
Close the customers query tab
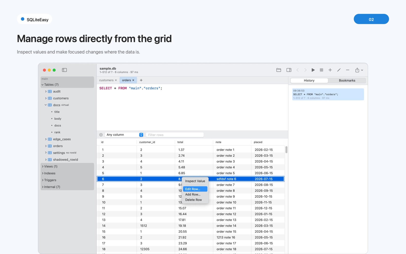pyautogui.click(x=116, y=80)
